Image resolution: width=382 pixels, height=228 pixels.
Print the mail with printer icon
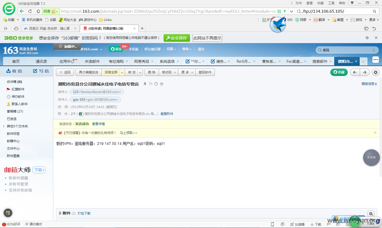coord(162,84)
